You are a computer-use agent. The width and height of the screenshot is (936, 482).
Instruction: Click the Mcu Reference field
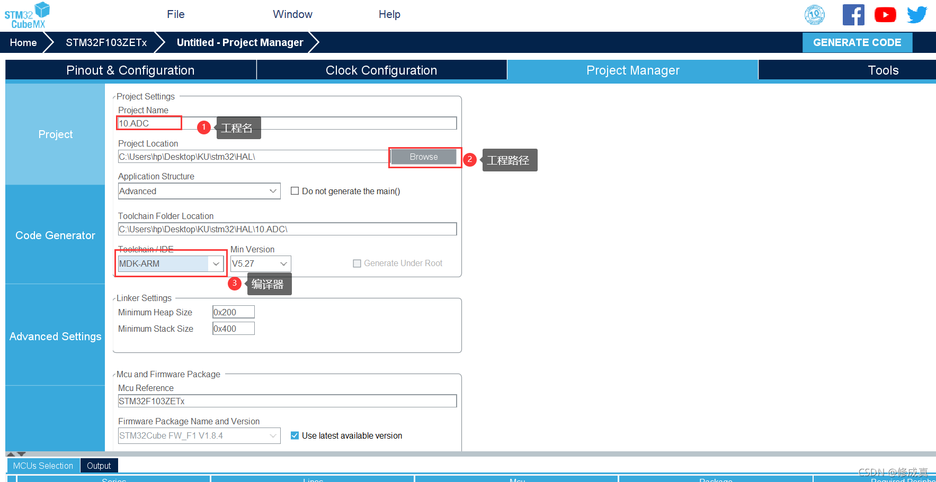tap(287, 401)
